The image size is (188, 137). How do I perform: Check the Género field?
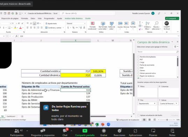point(138,71)
